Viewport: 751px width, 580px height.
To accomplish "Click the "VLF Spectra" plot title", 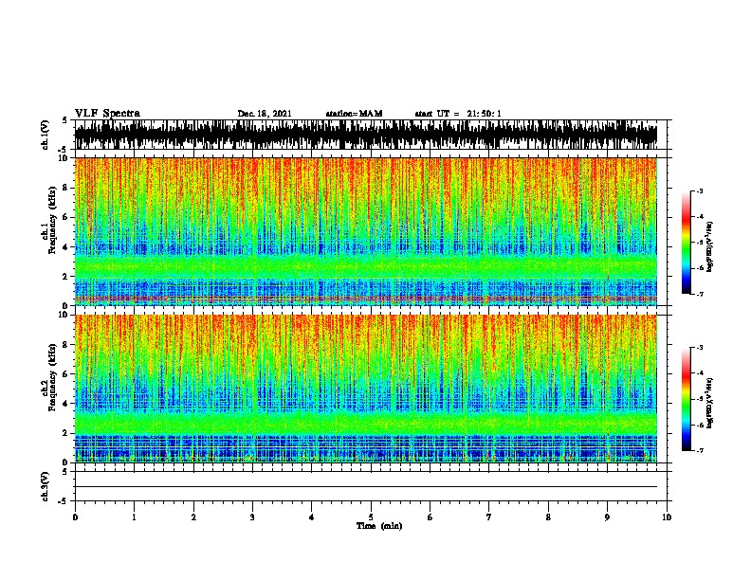I will [x=107, y=114].
